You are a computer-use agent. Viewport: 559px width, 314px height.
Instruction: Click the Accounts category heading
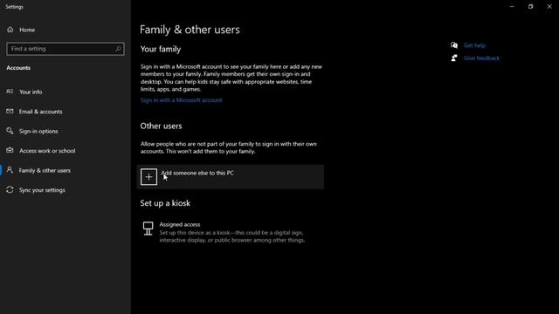[x=18, y=68]
